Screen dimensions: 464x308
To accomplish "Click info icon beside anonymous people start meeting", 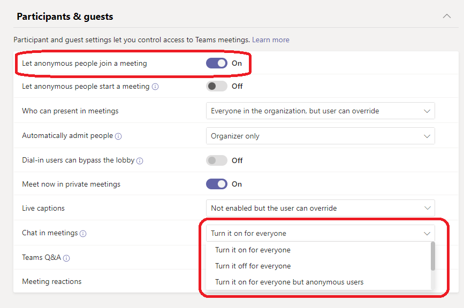I will [x=155, y=87].
